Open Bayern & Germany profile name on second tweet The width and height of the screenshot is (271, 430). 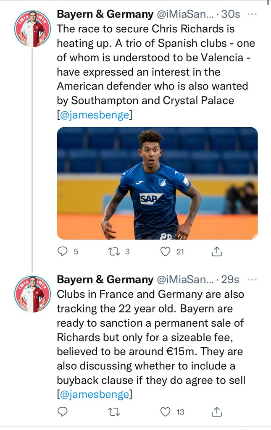[105, 279]
